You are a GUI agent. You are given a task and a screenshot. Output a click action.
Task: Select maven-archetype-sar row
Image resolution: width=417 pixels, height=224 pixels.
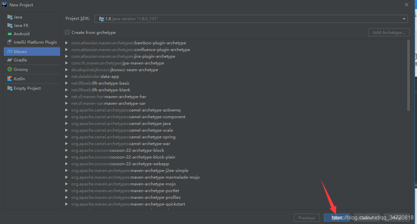235,103
